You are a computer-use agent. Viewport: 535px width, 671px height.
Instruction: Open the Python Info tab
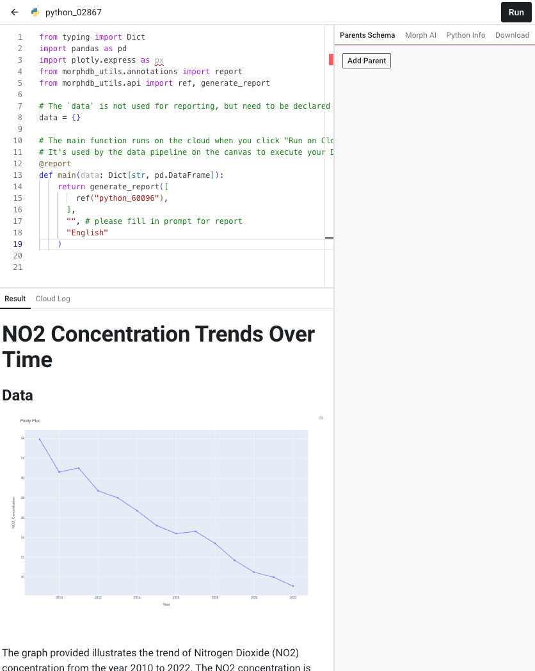(x=466, y=35)
